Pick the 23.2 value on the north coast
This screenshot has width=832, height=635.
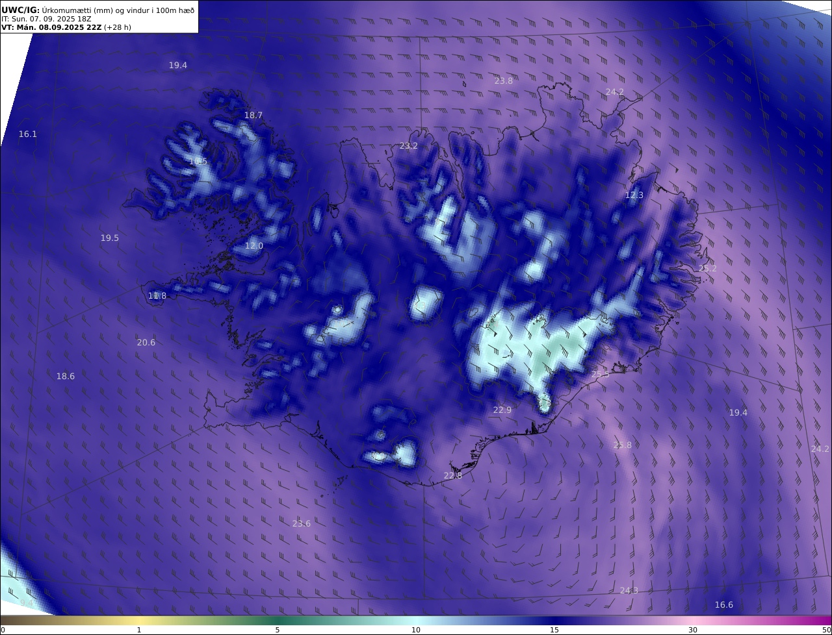tap(409, 146)
